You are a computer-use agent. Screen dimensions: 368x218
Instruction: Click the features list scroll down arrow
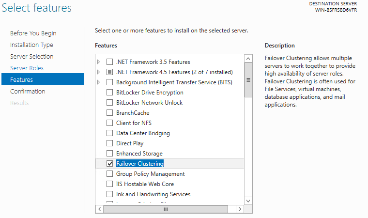(x=248, y=200)
